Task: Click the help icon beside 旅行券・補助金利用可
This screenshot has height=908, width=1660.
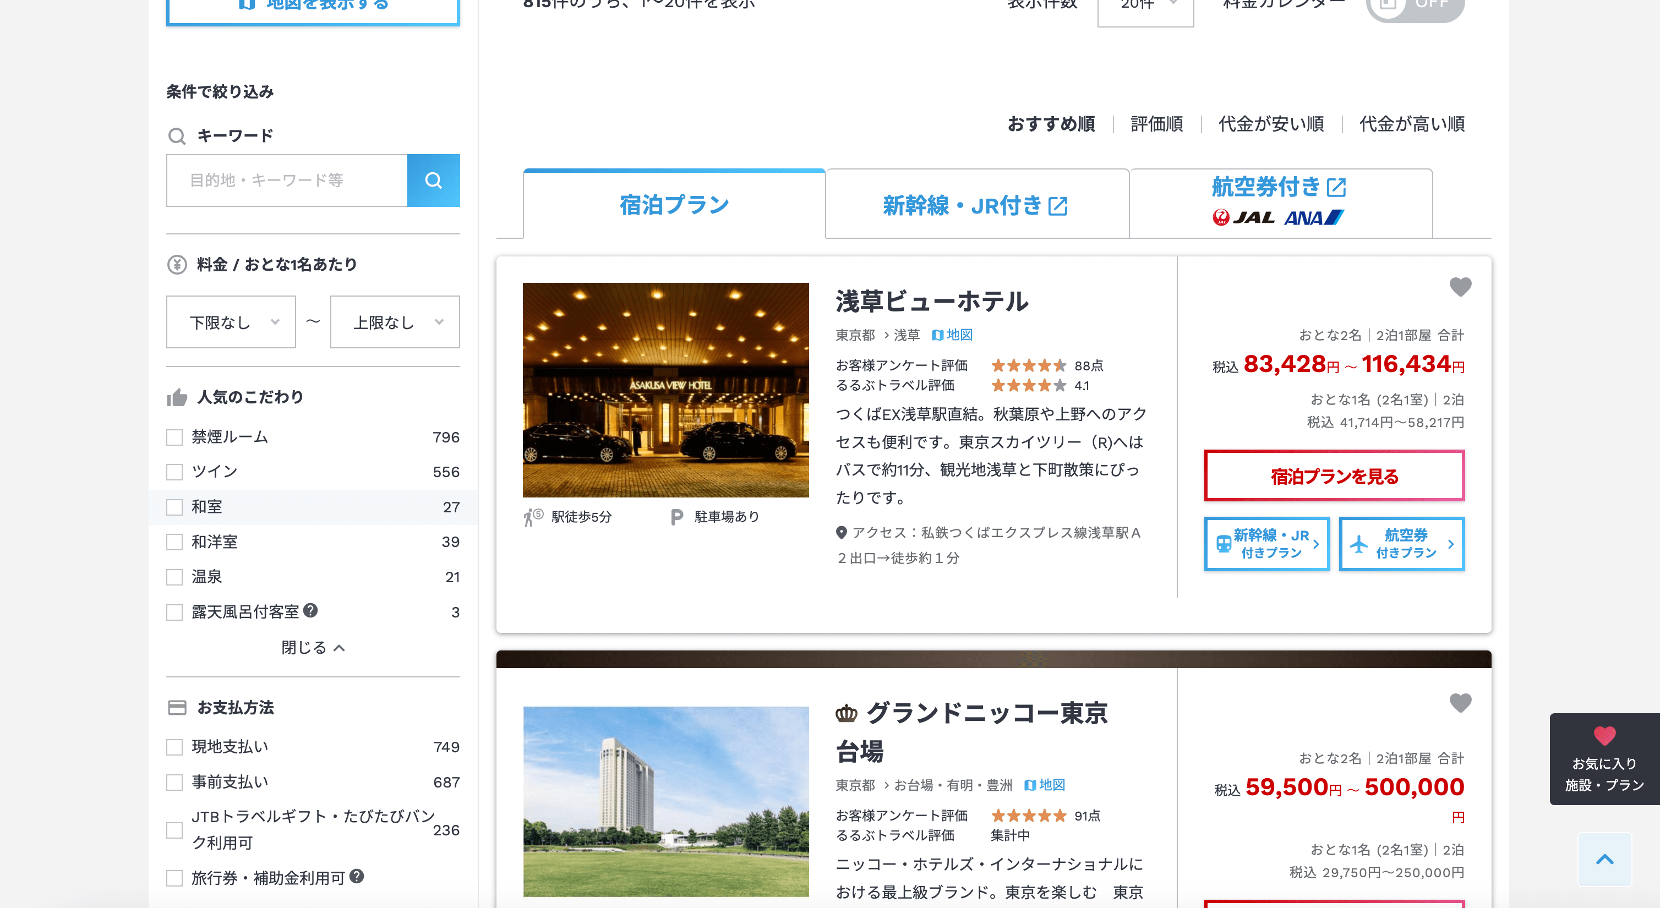Action: (x=356, y=877)
